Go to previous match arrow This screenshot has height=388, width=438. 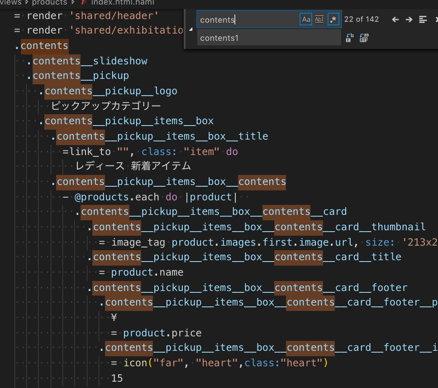[x=395, y=19]
